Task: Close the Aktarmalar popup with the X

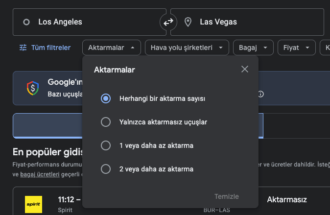Action: [245, 70]
